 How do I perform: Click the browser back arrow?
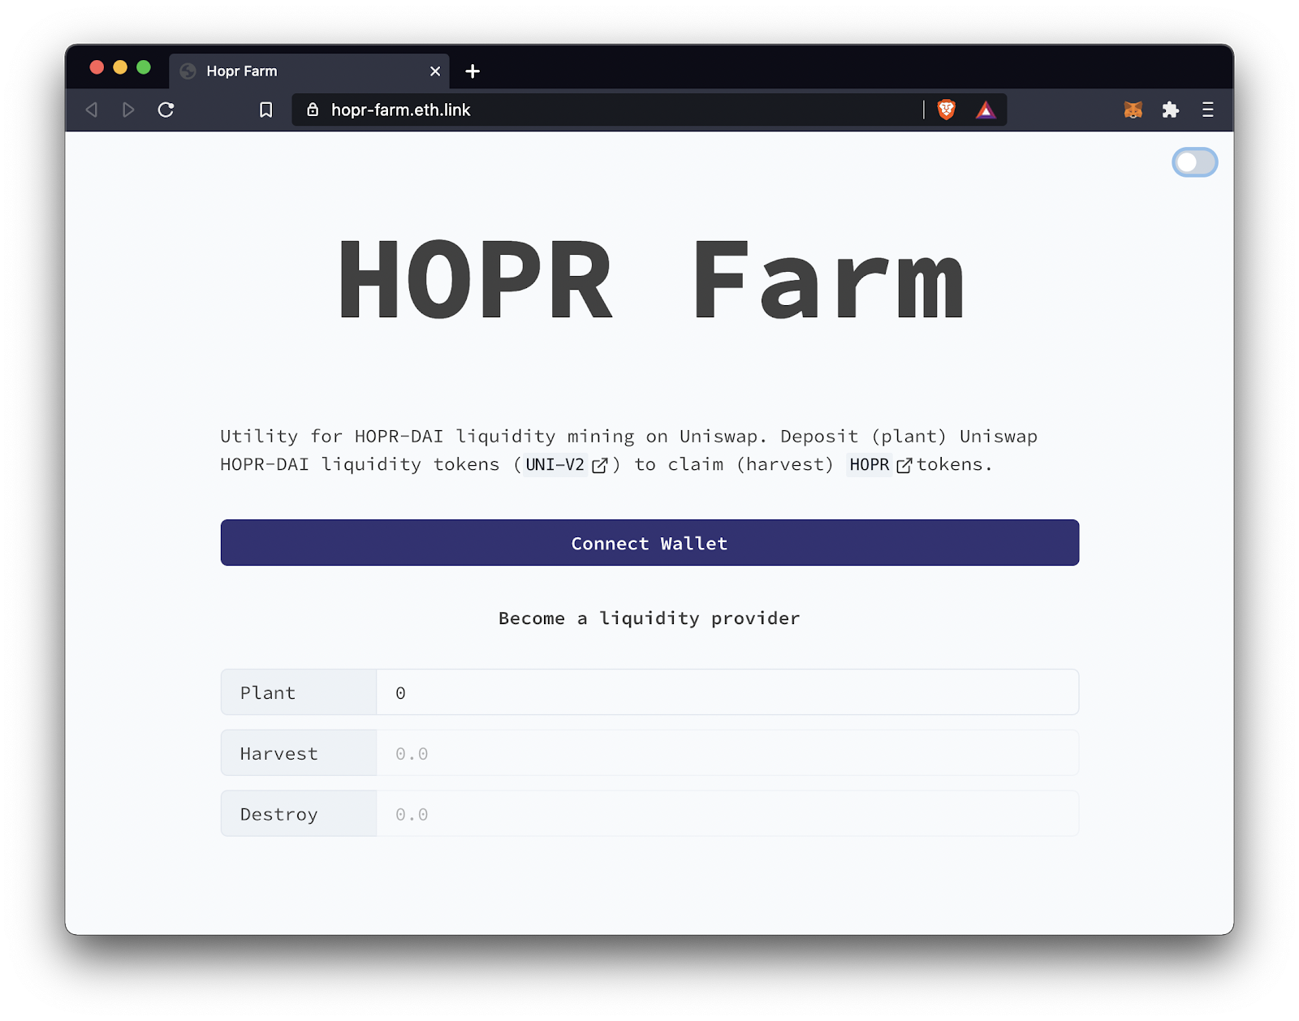(92, 110)
